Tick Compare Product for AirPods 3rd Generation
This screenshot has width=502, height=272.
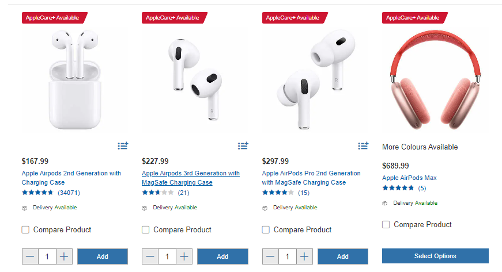[x=146, y=230]
